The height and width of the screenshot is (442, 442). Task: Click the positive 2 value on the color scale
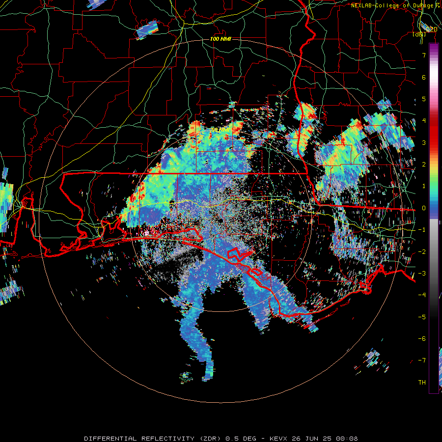point(424,165)
